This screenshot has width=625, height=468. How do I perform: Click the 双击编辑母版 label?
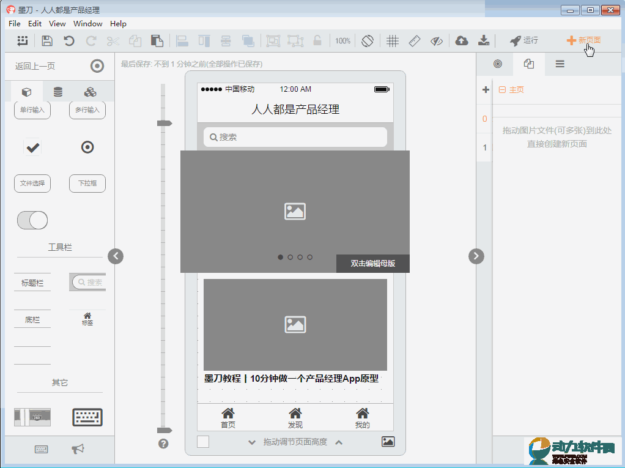(373, 264)
